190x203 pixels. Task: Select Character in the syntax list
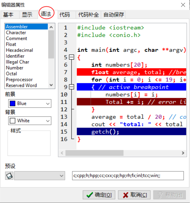click(26, 33)
